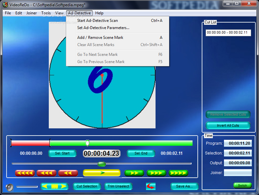Open the Edit menu

[18, 13]
